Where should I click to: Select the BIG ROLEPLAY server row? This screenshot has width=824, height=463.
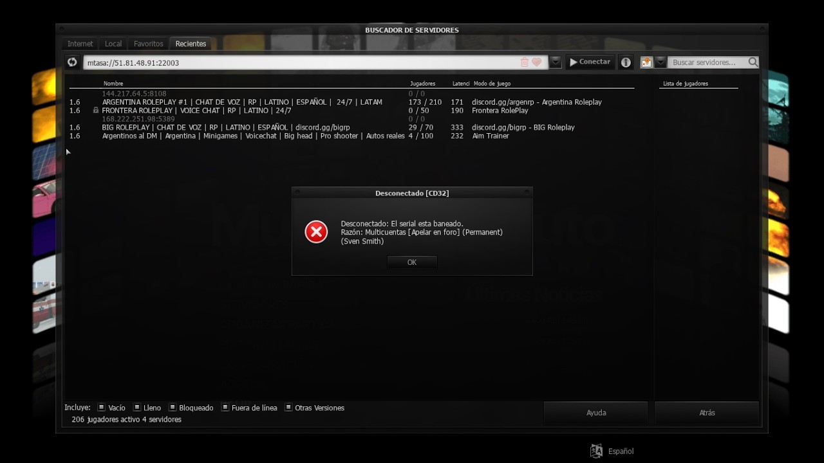click(351, 127)
